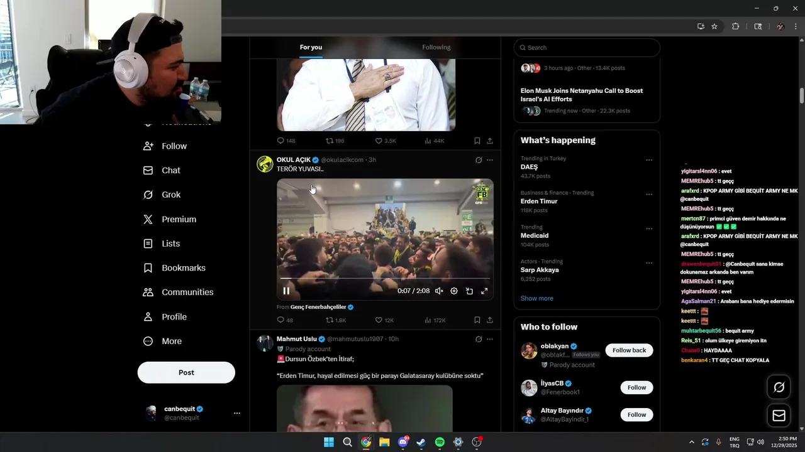
Task: Switch to the For you tab
Action: coord(311,47)
